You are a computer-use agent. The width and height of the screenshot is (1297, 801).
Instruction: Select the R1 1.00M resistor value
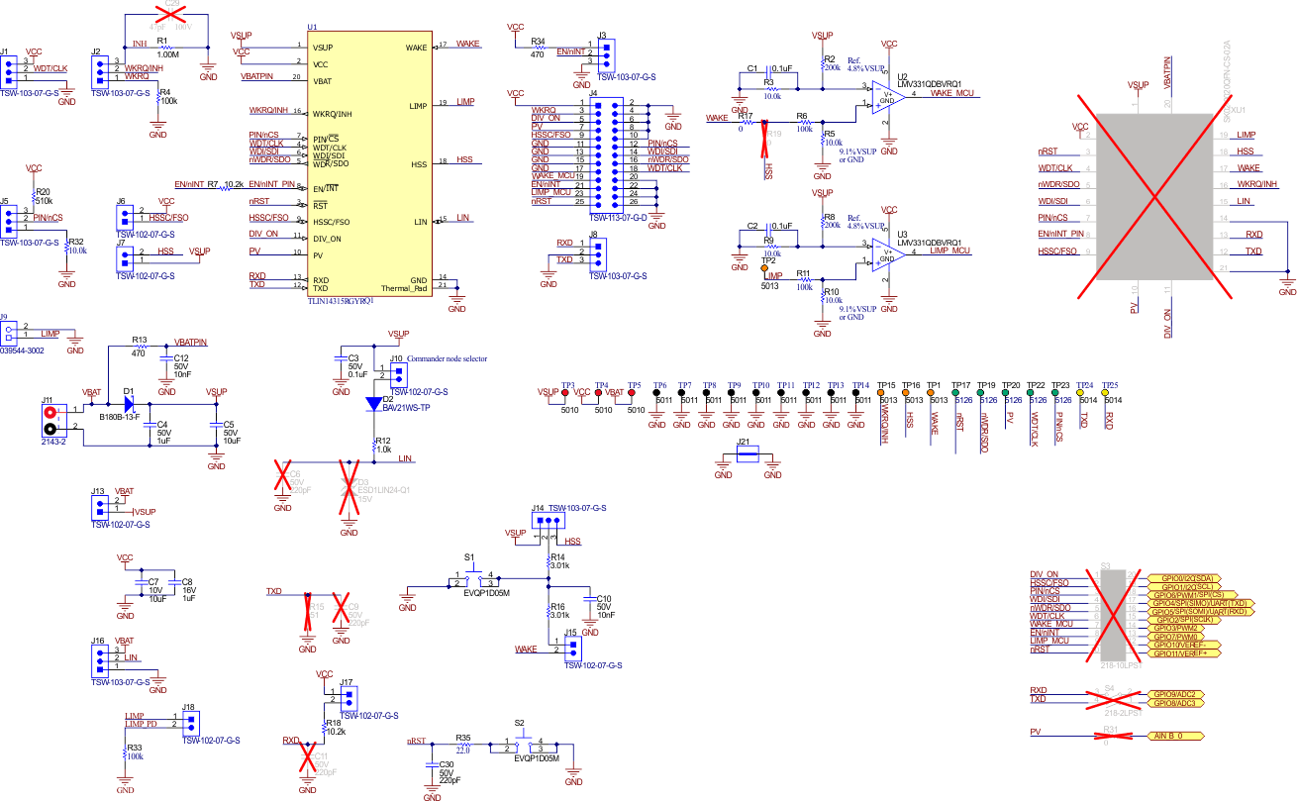(168, 54)
